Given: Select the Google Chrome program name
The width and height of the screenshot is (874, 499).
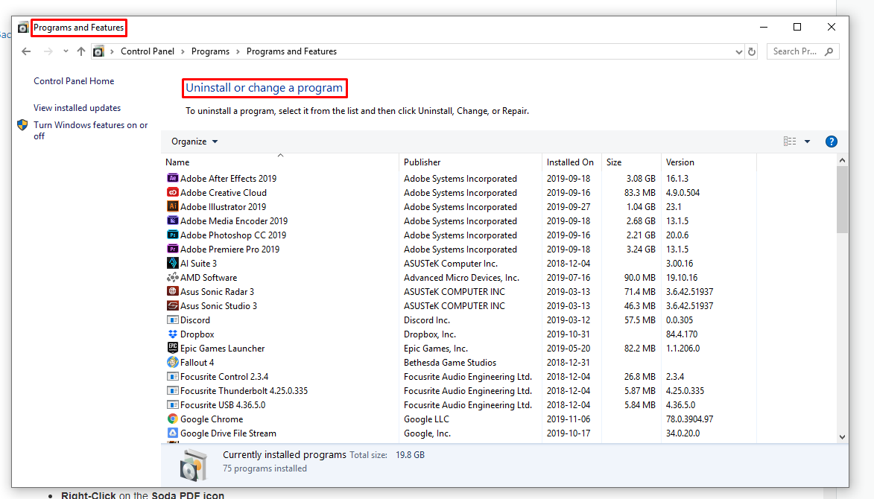Looking at the screenshot, I should 212,419.
